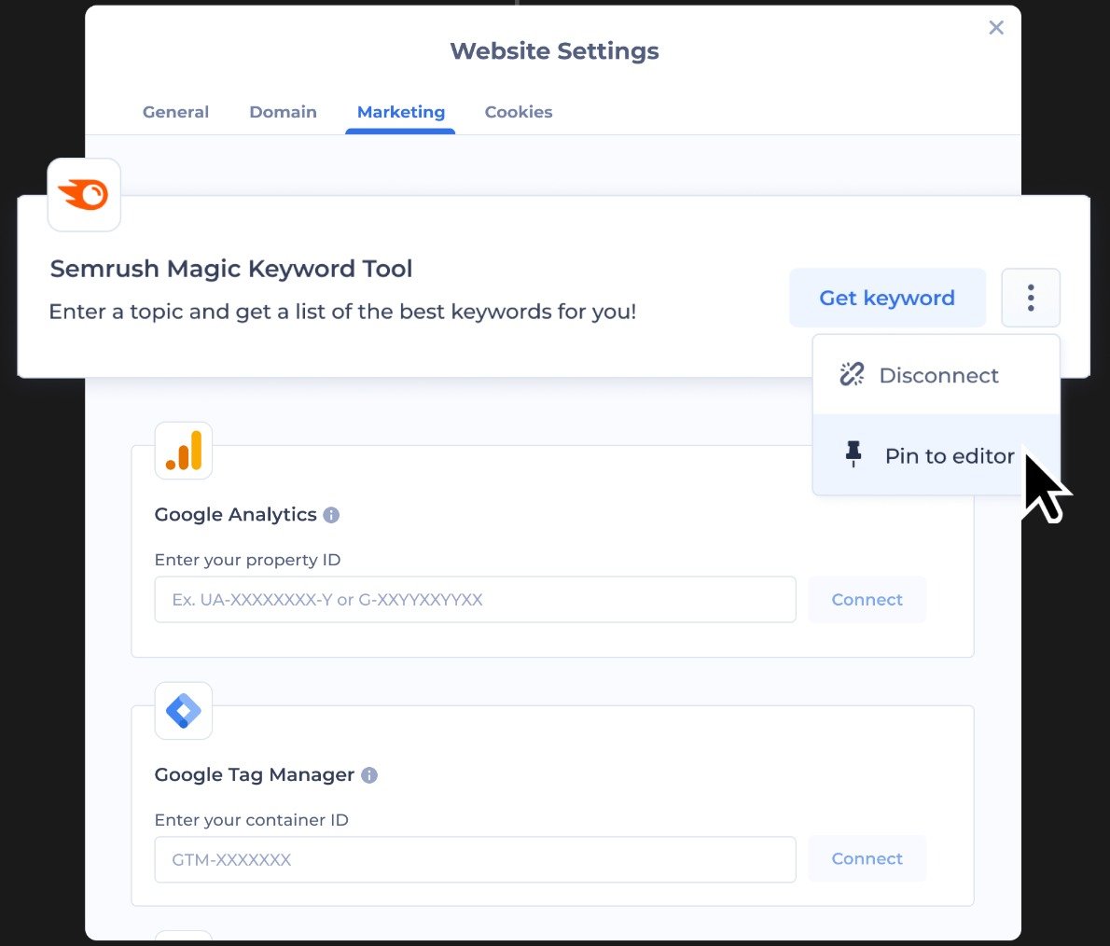Click the GTM container ID input field

[x=475, y=859]
